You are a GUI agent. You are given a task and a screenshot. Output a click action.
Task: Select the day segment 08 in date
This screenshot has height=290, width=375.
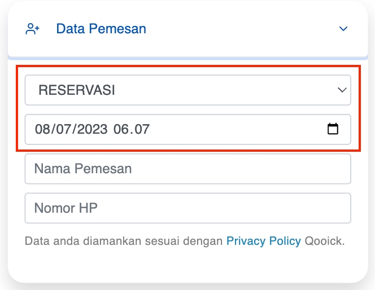pyautogui.click(x=42, y=129)
